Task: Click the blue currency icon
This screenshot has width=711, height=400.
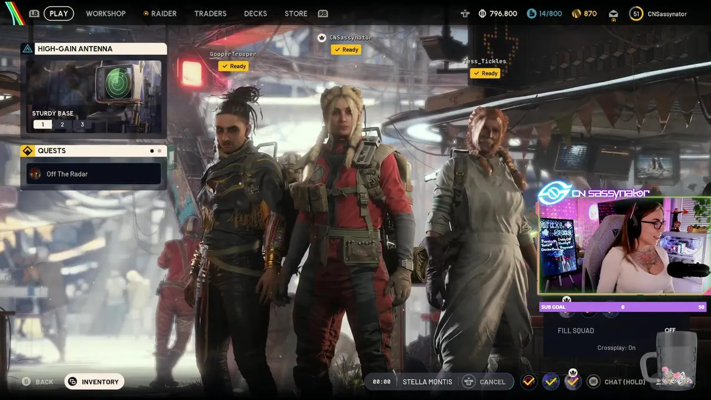Action: coord(532,13)
